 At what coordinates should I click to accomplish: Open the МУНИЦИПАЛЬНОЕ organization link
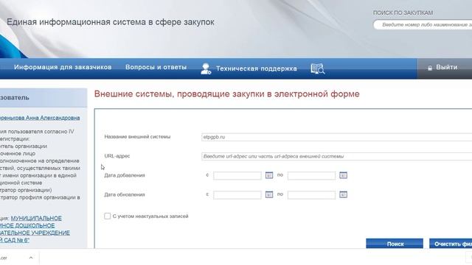pyautogui.click(x=35, y=229)
